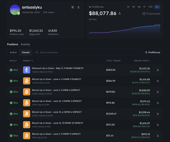Click Bitcoin icon for June 15 10:05PM market
The width and height of the screenshot is (170, 142).
[26, 125]
